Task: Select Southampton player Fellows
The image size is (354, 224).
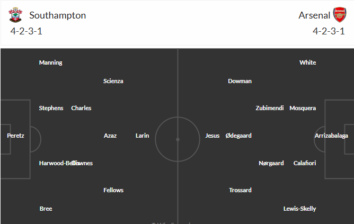Action: pyautogui.click(x=113, y=190)
